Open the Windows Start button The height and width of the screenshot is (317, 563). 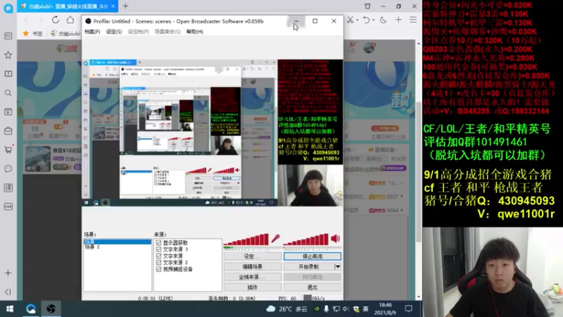tap(10, 309)
